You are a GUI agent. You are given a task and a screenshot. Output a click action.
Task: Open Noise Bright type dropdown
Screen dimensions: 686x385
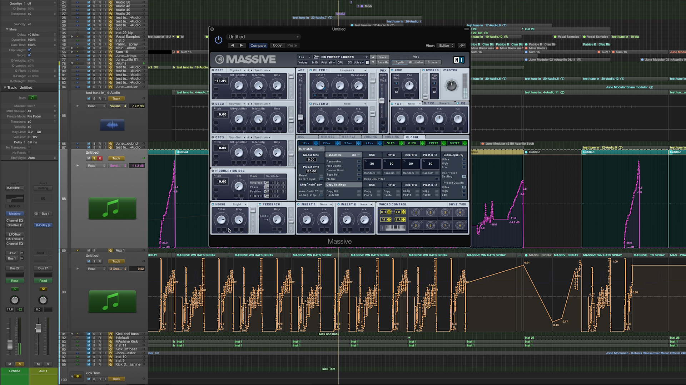(239, 205)
